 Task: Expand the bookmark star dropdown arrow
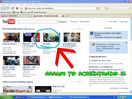click(x=103, y=8)
